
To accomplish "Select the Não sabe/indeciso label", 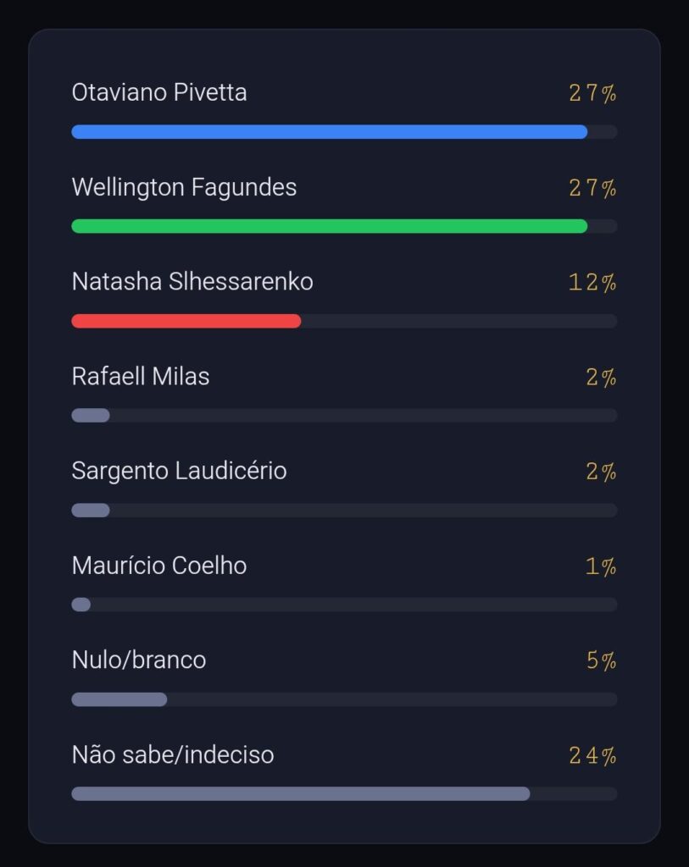I will [x=173, y=754].
